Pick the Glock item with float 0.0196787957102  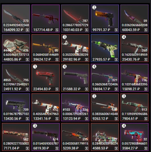16,107
